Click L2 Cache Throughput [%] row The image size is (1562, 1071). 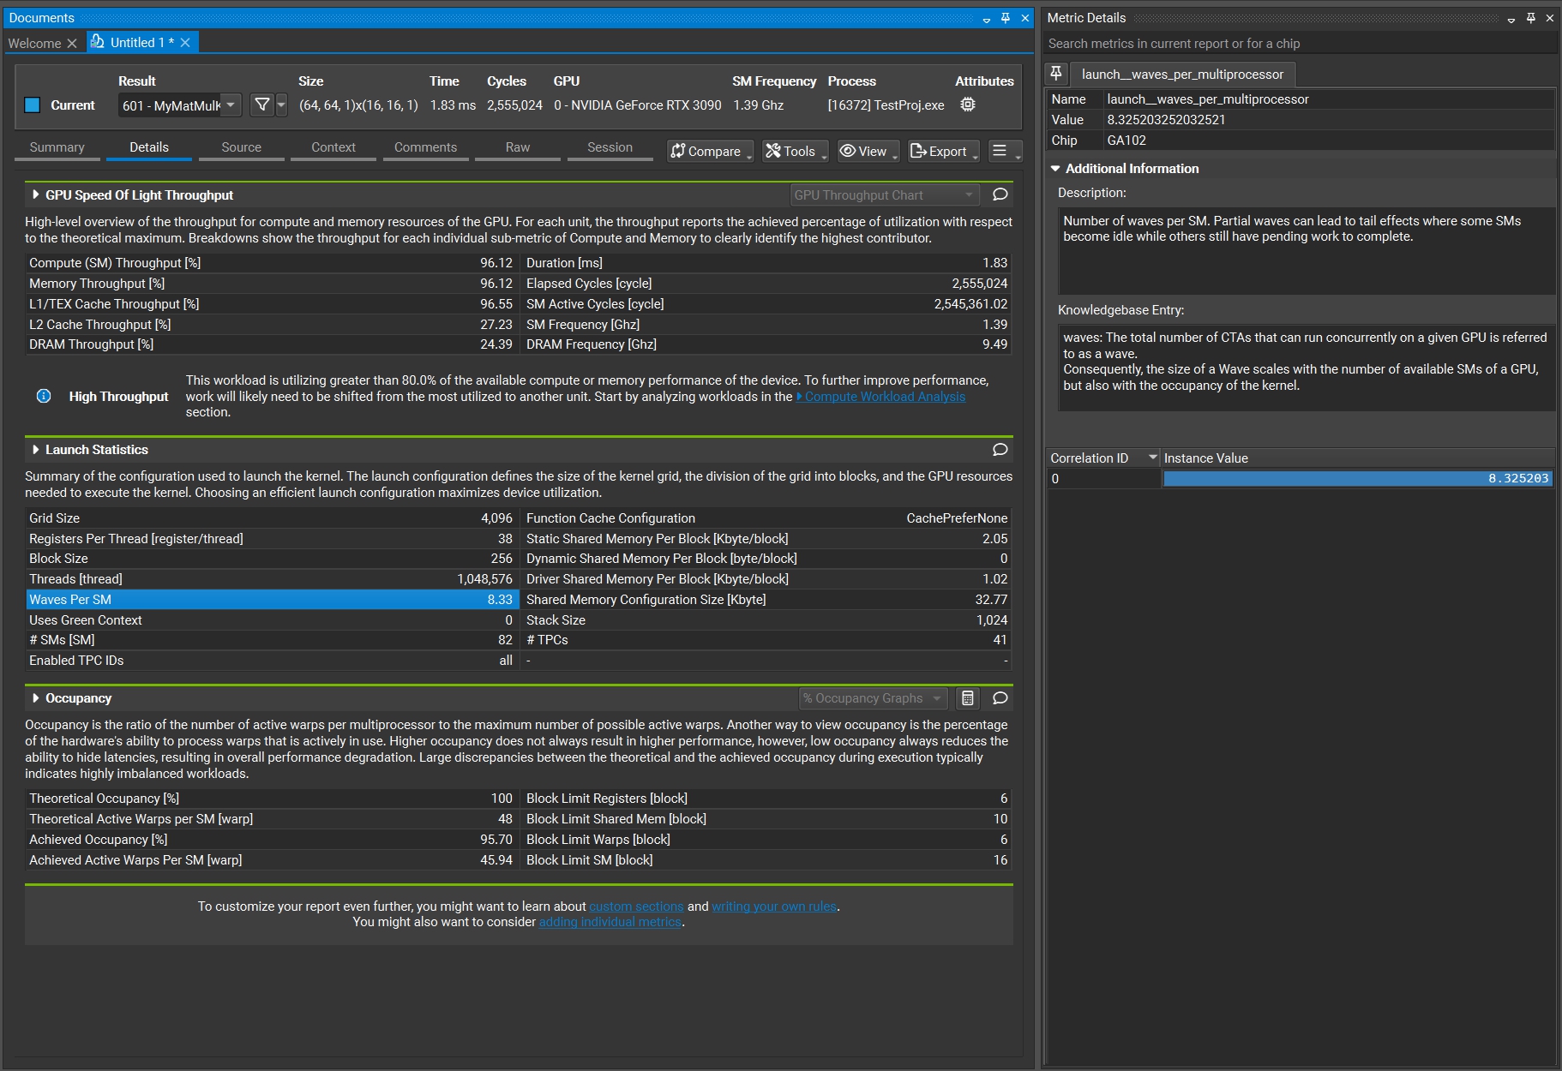point(272,325)
